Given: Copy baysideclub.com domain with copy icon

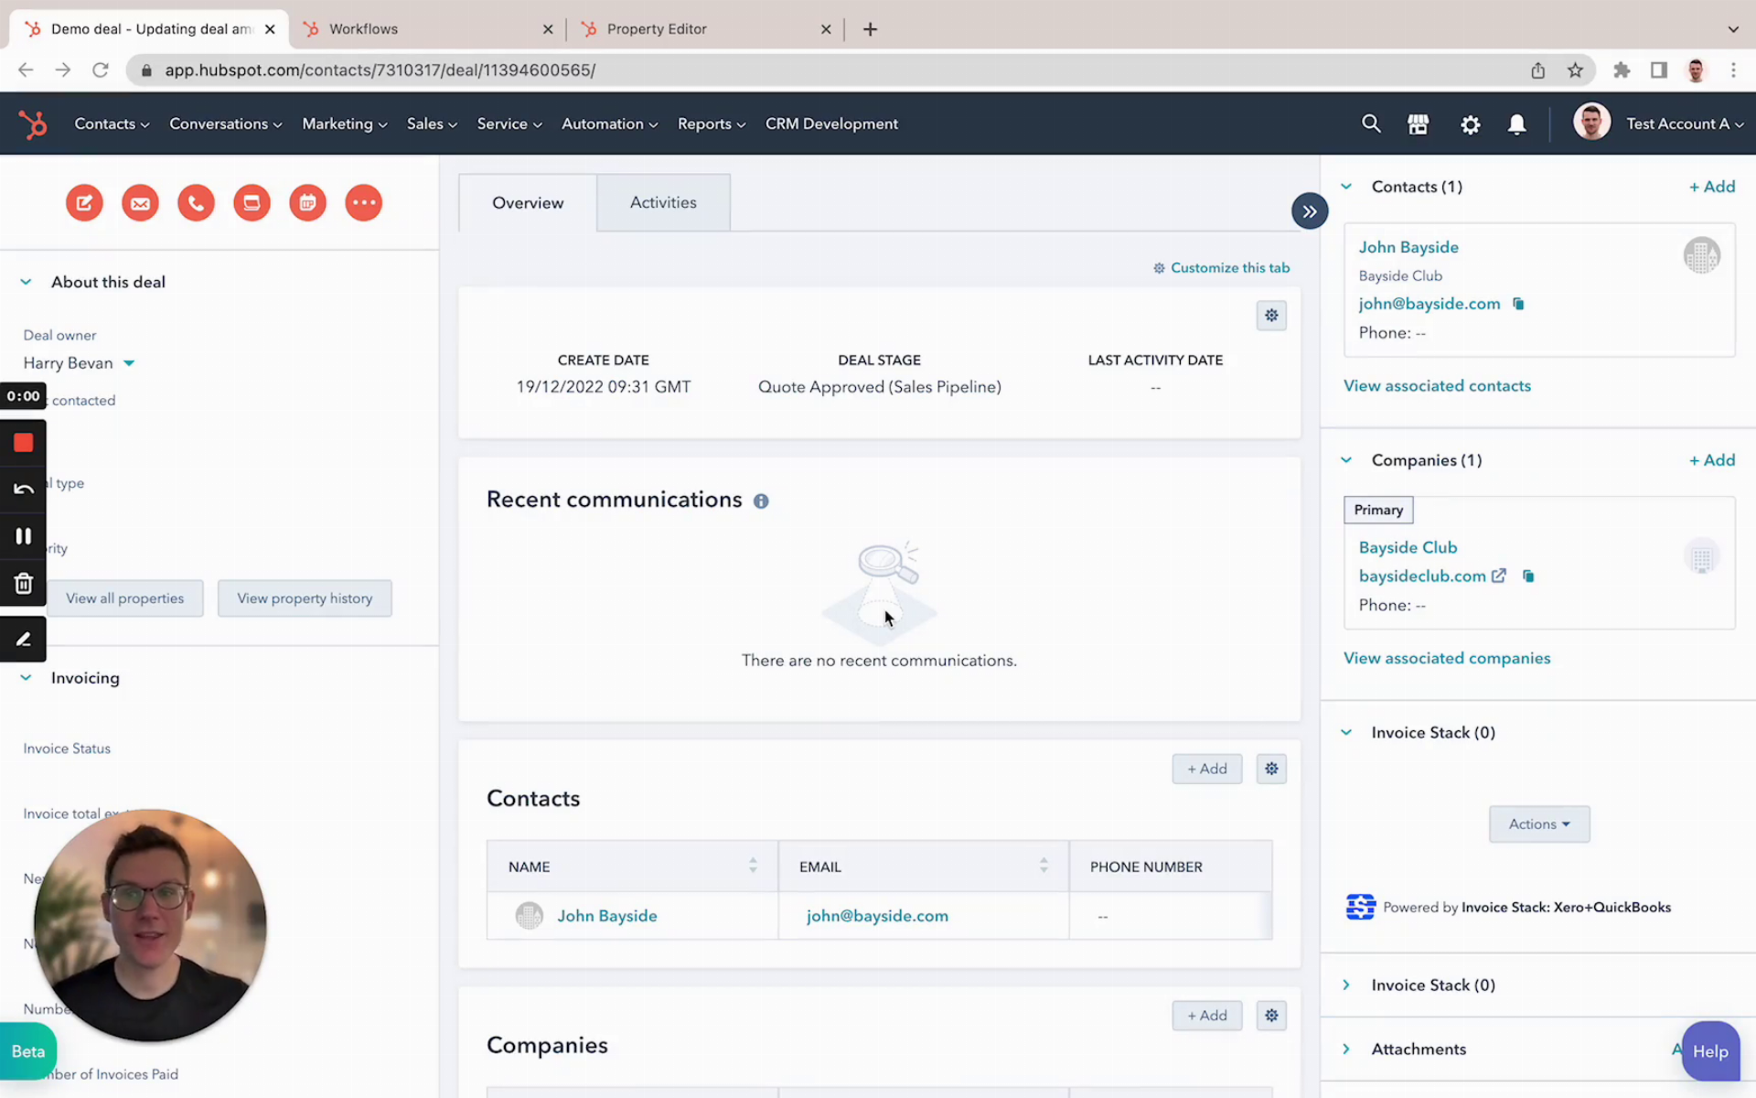Looking at the screenshot, I should click(x=1528, y=576).
